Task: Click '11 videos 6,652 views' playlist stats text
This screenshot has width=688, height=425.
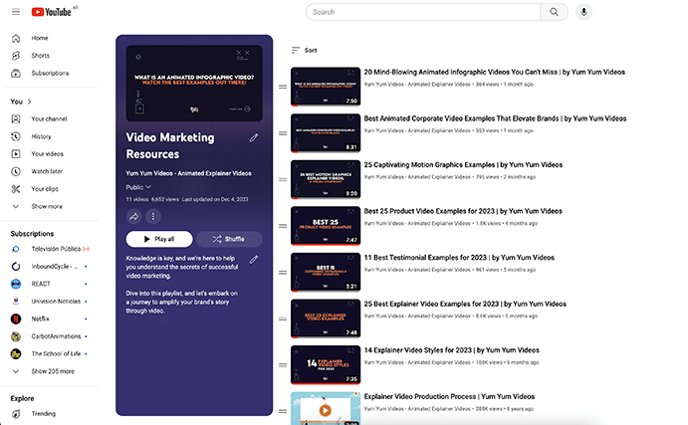Action: [152, 200]
